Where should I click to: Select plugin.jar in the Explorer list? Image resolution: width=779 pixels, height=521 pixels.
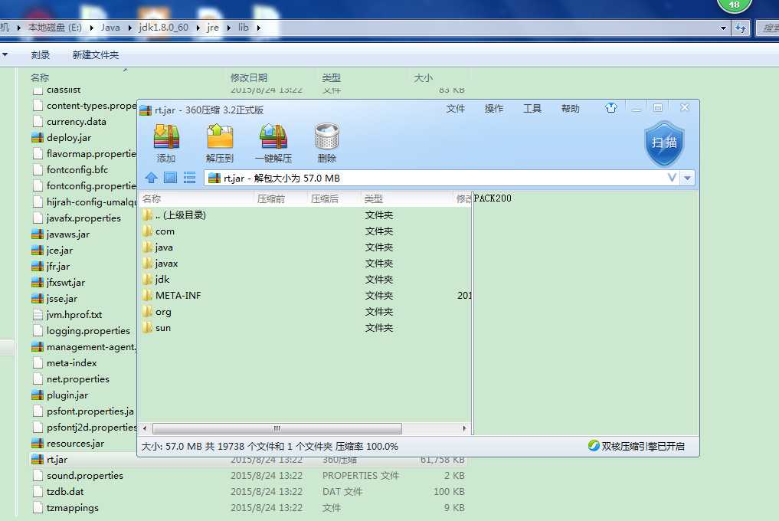pos(67,395)
